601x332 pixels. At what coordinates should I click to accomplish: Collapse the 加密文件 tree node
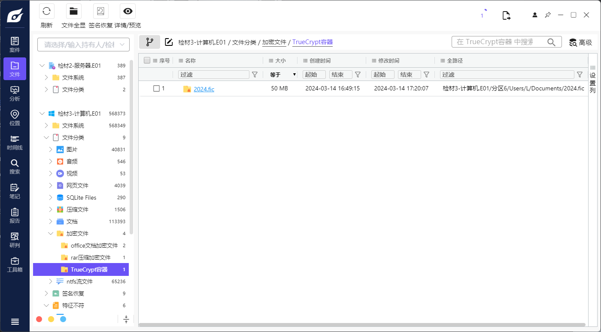coord(51,233)
